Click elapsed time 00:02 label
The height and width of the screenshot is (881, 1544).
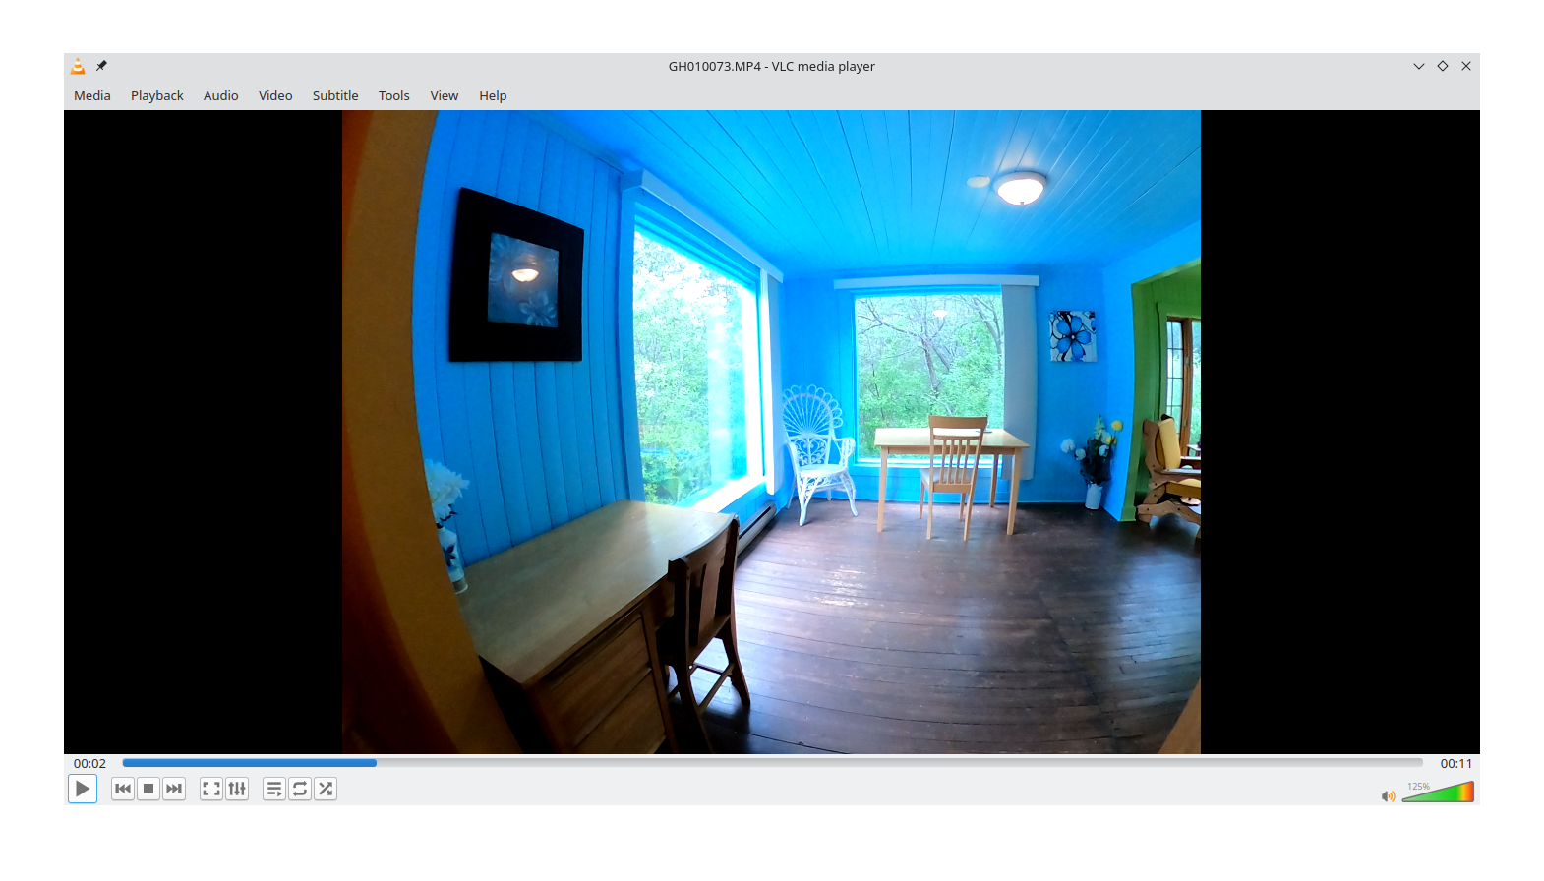[x=89, y=763]
